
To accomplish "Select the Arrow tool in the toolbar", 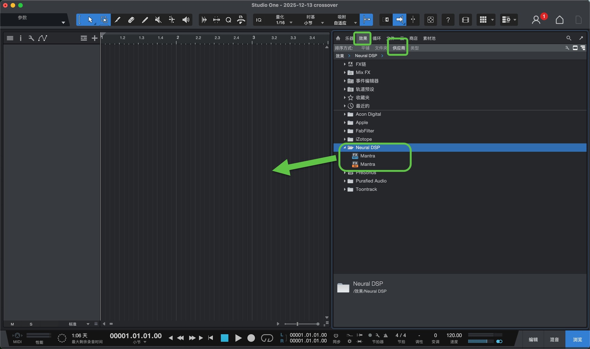I will (90, 20).
